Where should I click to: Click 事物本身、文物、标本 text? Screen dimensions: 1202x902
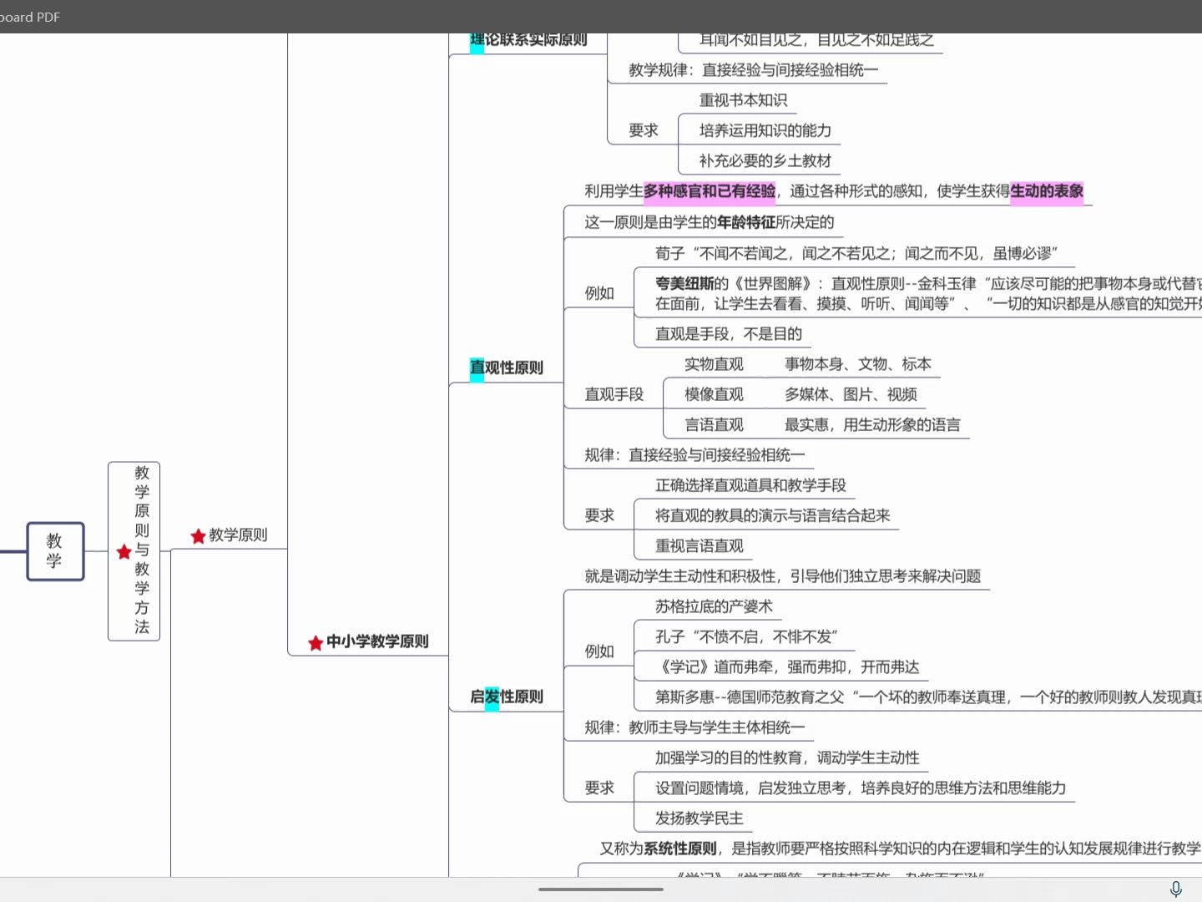858,364
